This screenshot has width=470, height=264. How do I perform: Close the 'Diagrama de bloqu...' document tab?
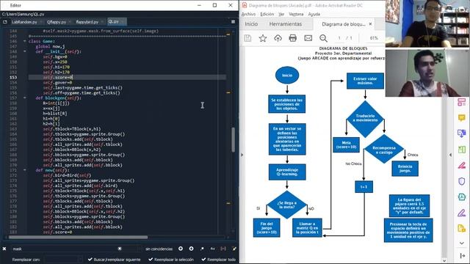tap(370, 24)
